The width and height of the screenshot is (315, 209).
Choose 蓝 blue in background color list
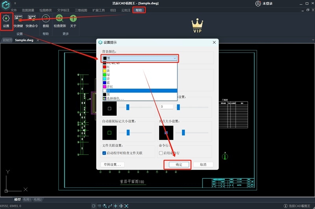point(140,83)
